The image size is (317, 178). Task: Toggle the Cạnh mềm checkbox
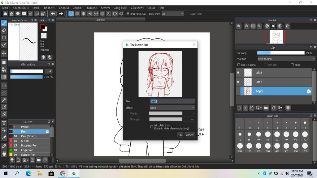tap(188, 14)
